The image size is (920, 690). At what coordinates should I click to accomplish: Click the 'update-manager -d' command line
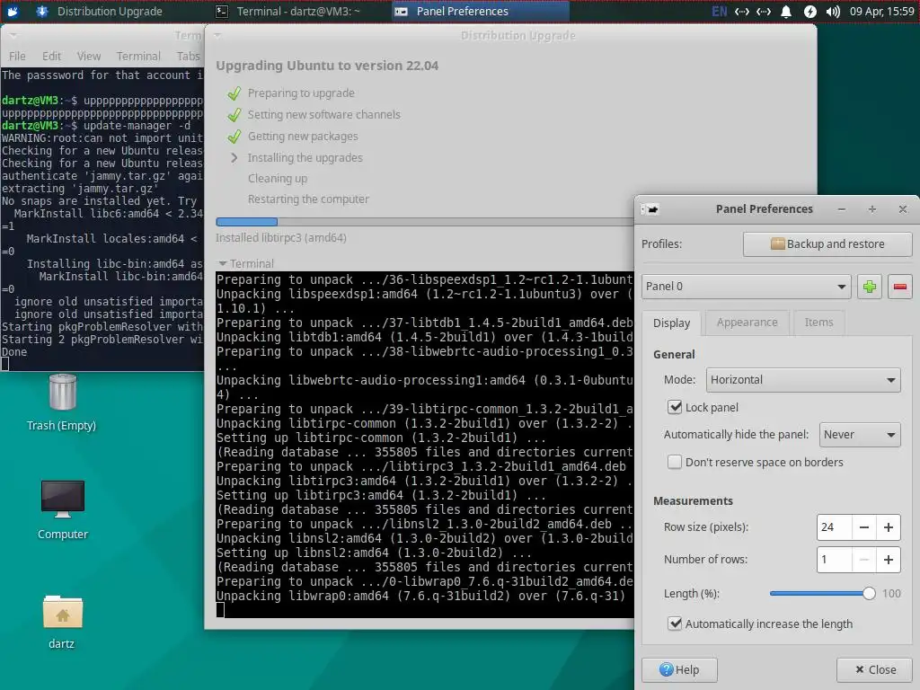coord(137,126)
